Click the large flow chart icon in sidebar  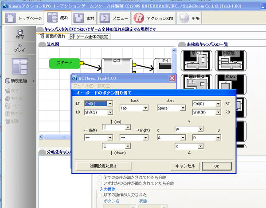[20, 66]
